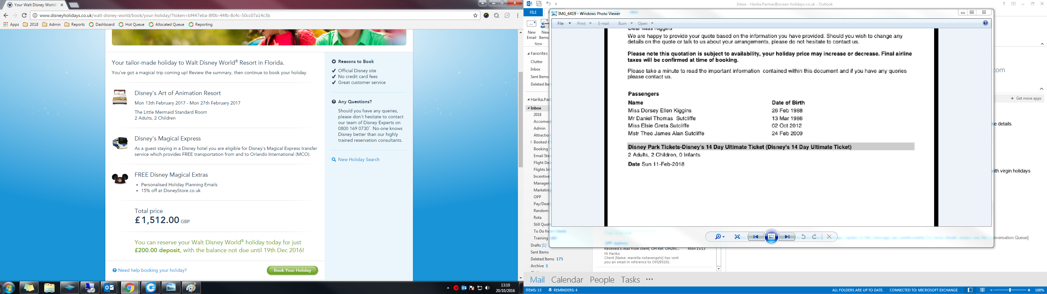The width and height of the screenshot is (1047, 294).
Task: Start the Photo Viewer slide show
Action: pyautogui.click(x=772, y=237)
